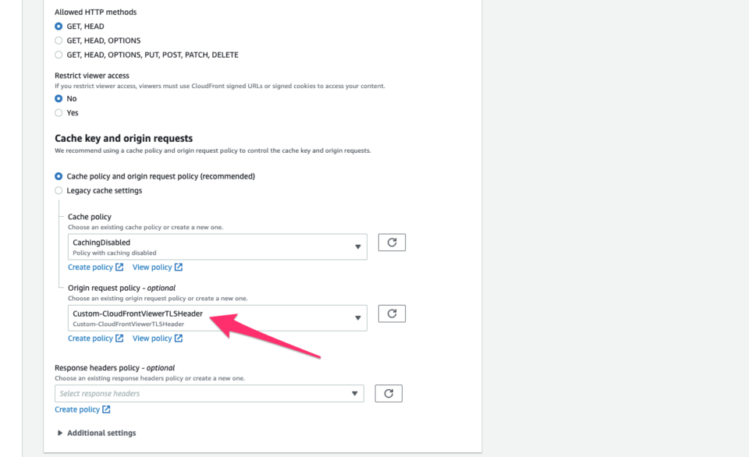Viewport: 749px width, 457px height.
Task: Enable Restrict viewer access by selecting Yes
Action: pos(59,112)
